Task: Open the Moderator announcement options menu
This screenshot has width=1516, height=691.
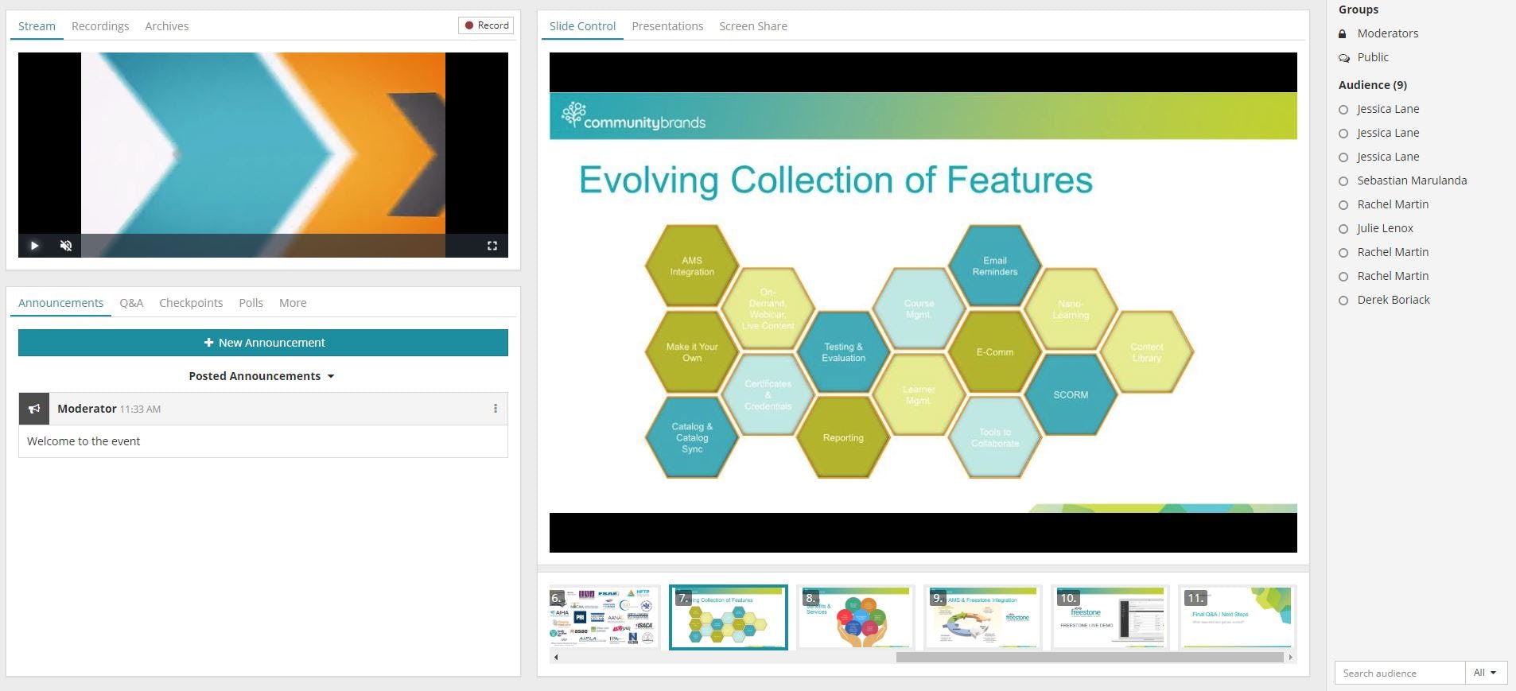Action: pos(496,409)
